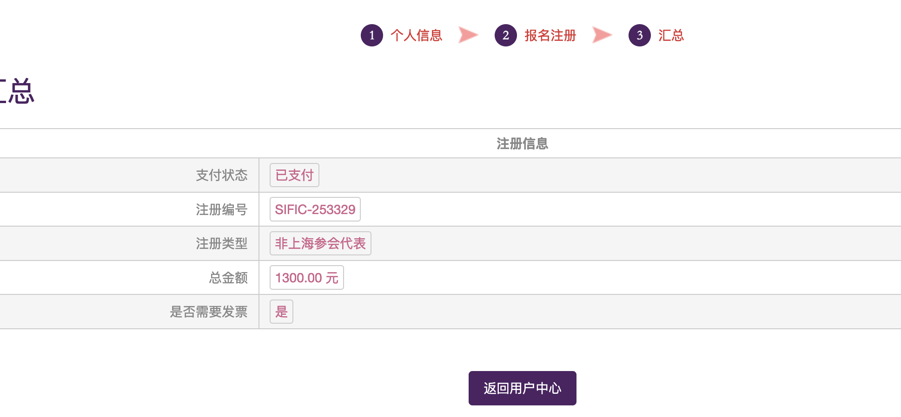Click the 注册类型 row label
This screenshot has height=417, width=901.
tap(221, 243)
